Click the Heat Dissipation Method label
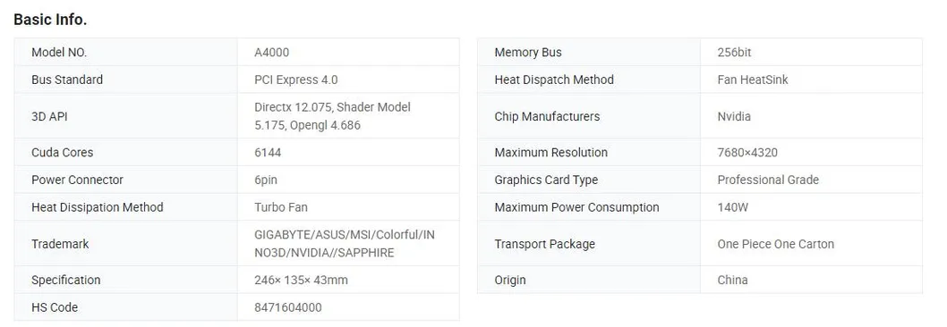 point(98,207)
